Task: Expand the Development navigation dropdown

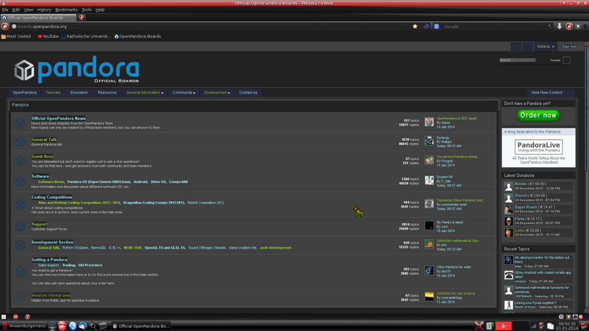Action: point(217,92)
